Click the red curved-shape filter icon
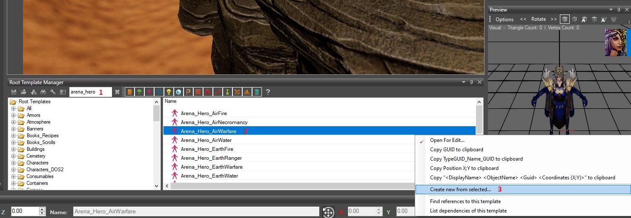This screenshot has height=218, width=631. pyautogui.click(x=208, y=92)
